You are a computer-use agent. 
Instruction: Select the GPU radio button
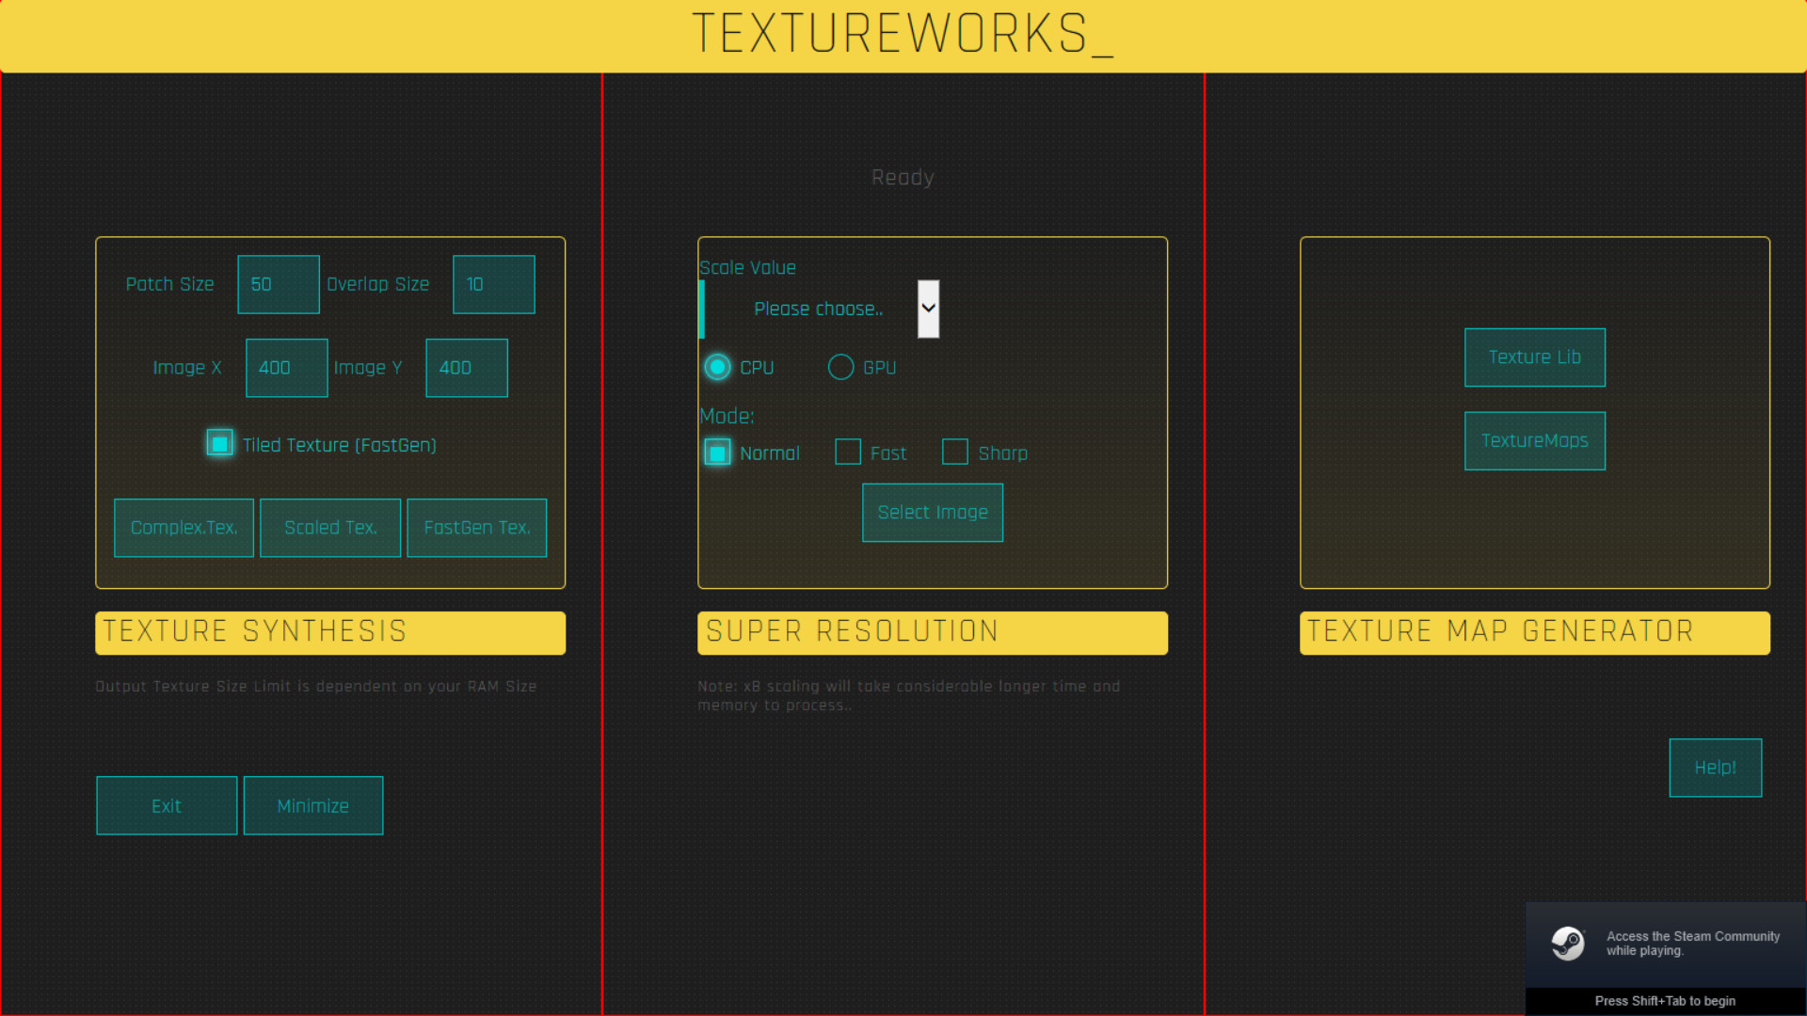[x=840, y=367]
